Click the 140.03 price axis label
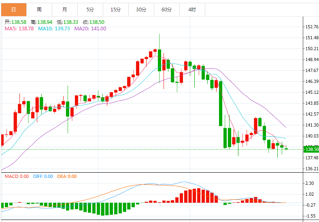319x222 pixels. (312, 136)
